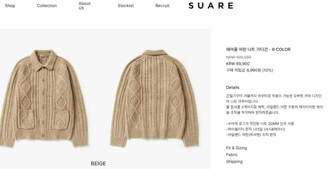Go to the Collection page
Screen dimensions: 328x169
47,6
